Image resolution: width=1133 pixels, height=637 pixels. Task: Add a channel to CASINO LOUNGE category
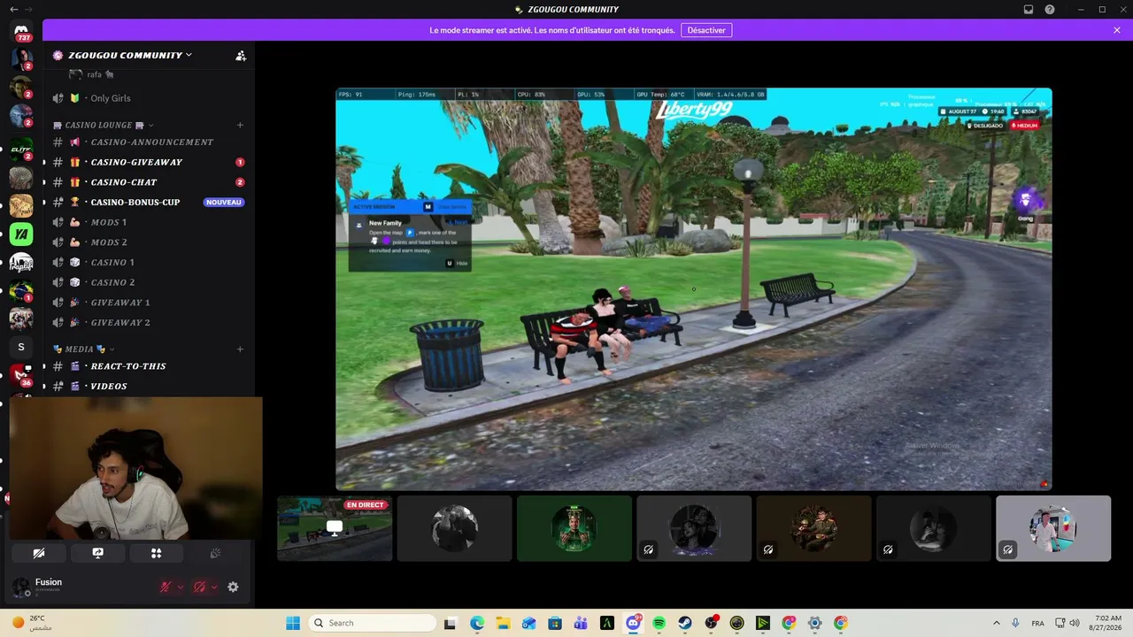click(240, 125)
